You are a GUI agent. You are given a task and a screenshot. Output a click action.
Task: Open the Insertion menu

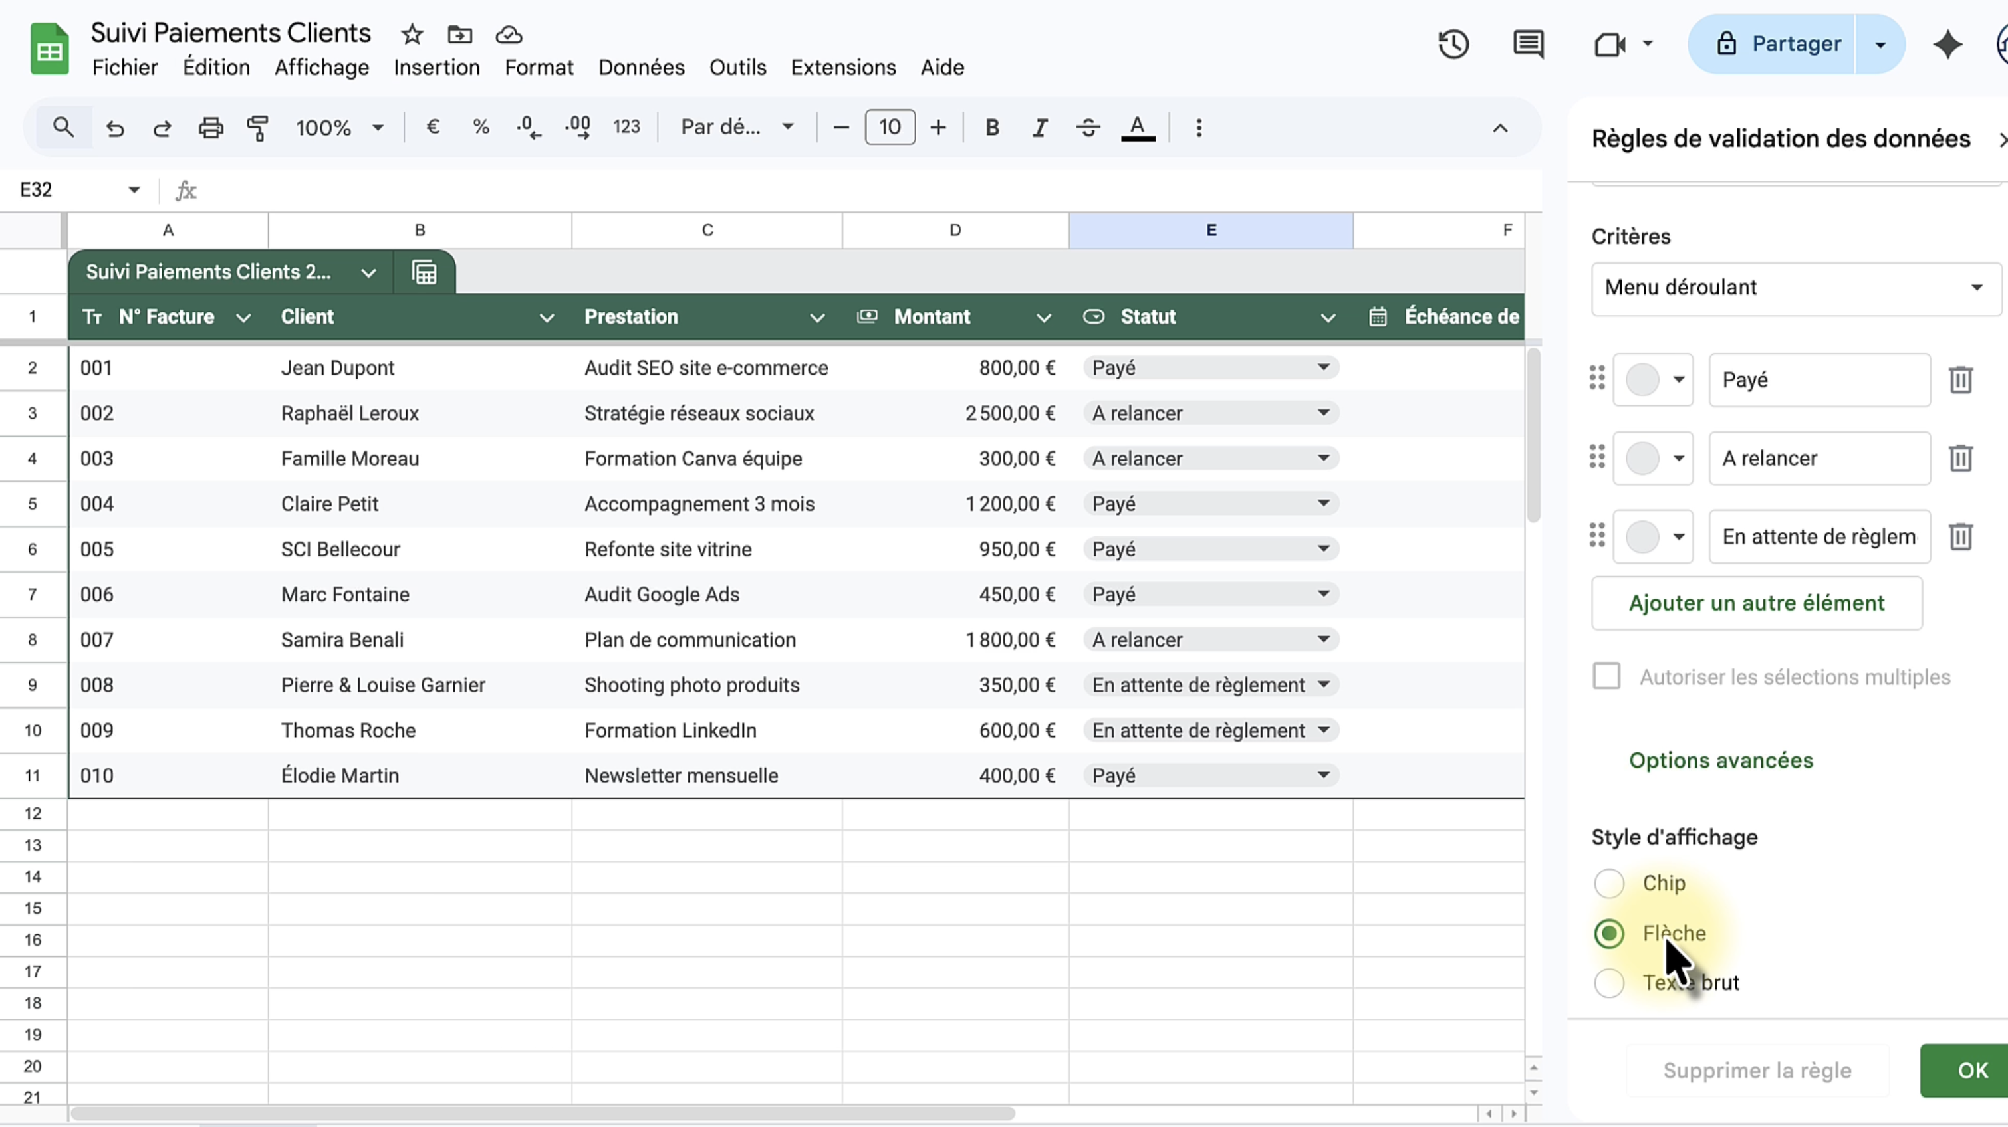point(437,68)
